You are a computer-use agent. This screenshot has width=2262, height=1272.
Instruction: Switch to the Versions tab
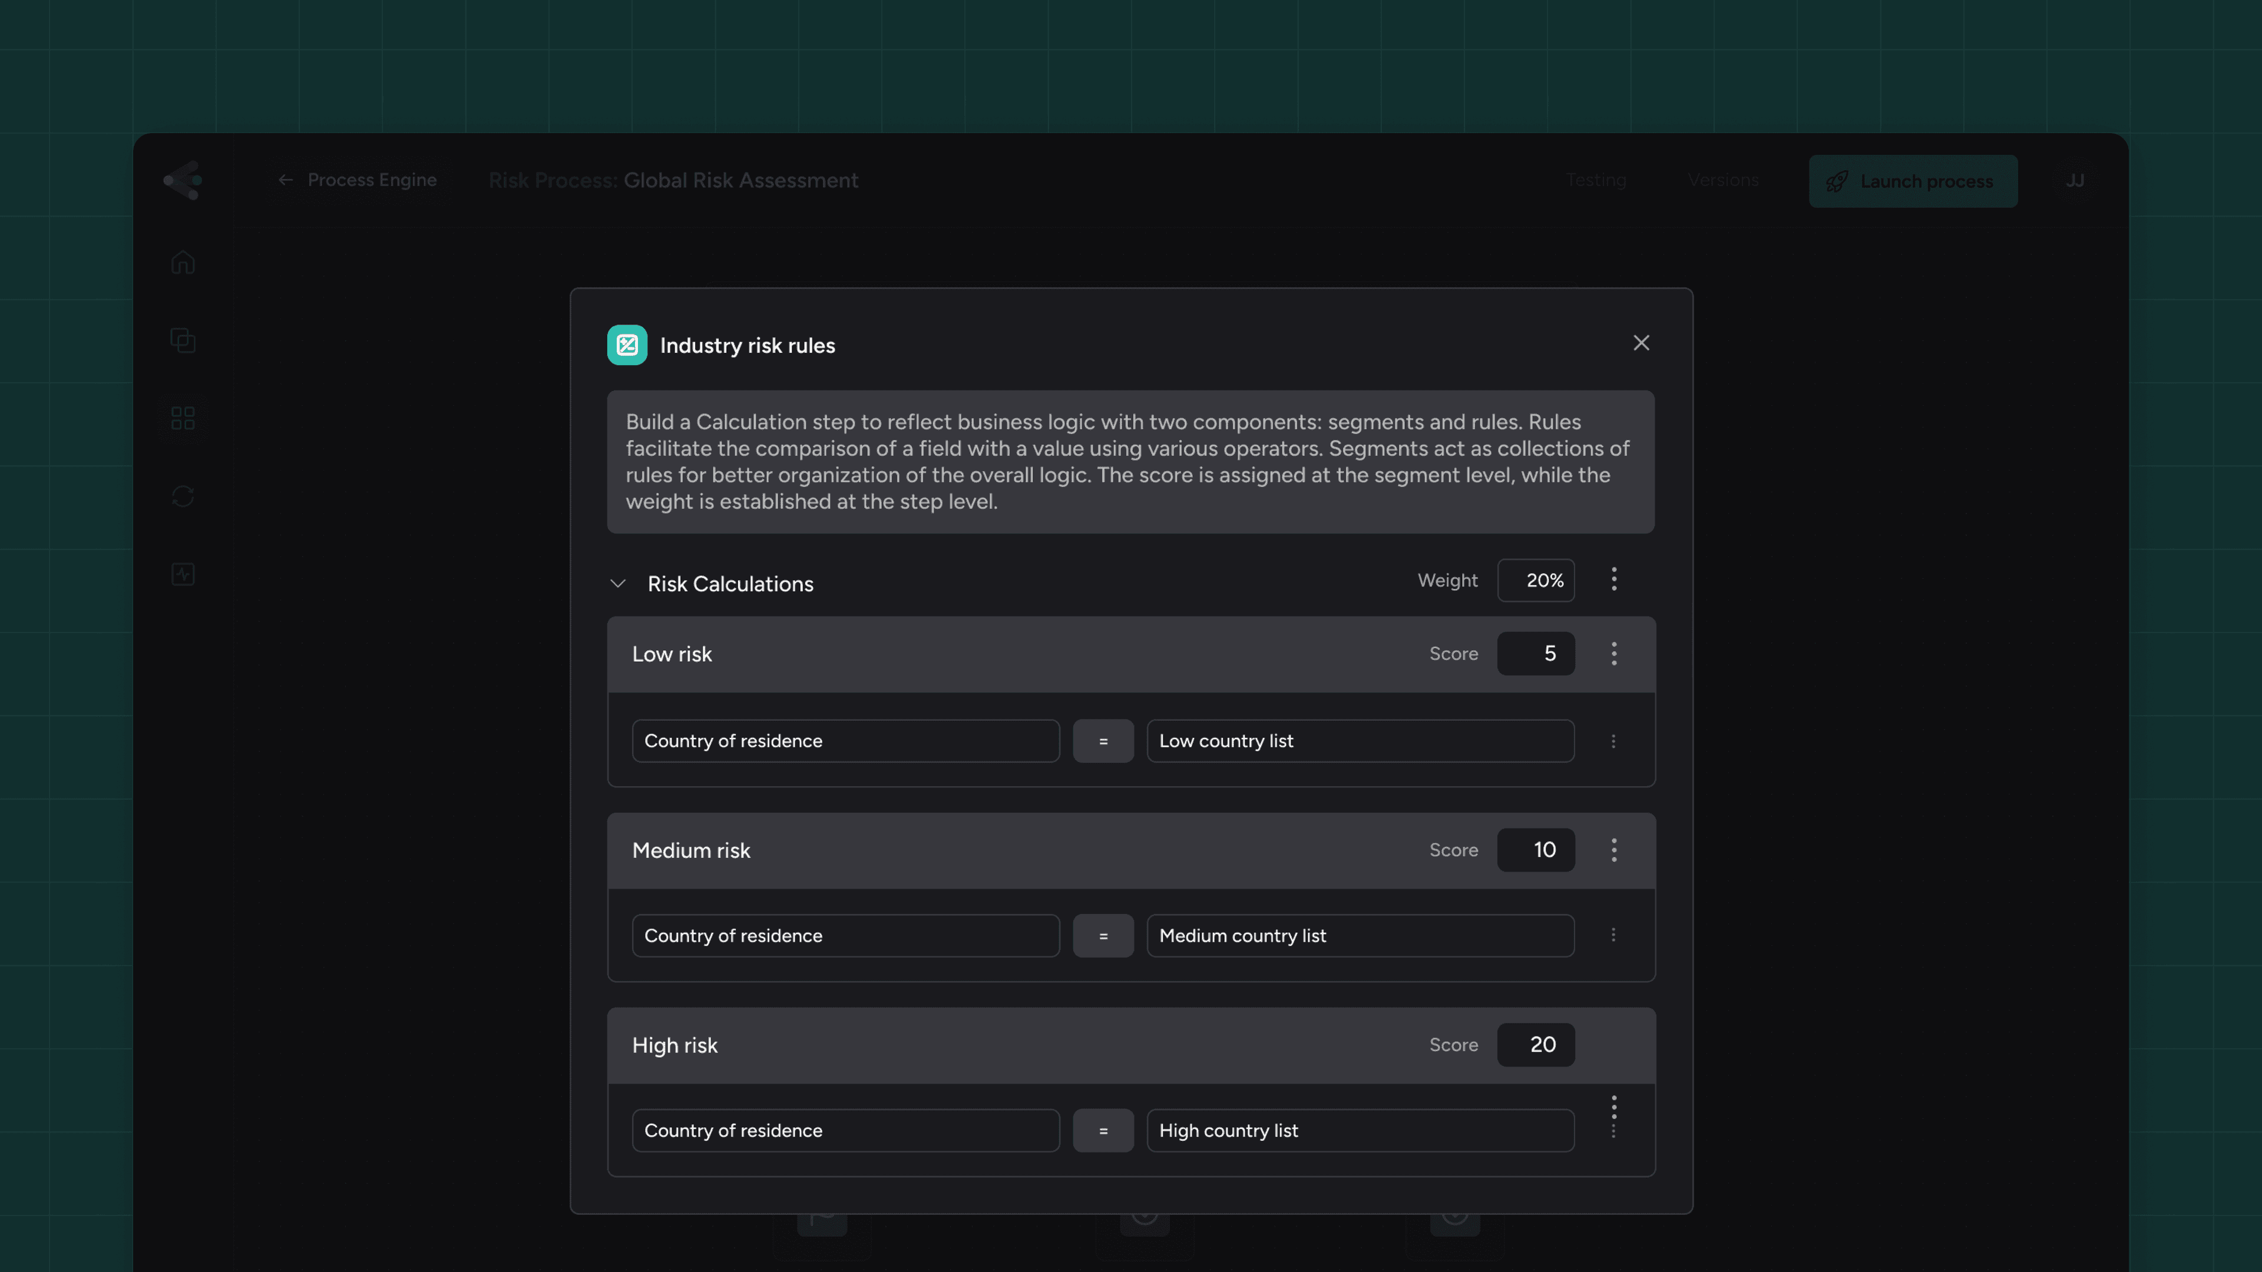pyautogui.click(x=1723, y=180)
